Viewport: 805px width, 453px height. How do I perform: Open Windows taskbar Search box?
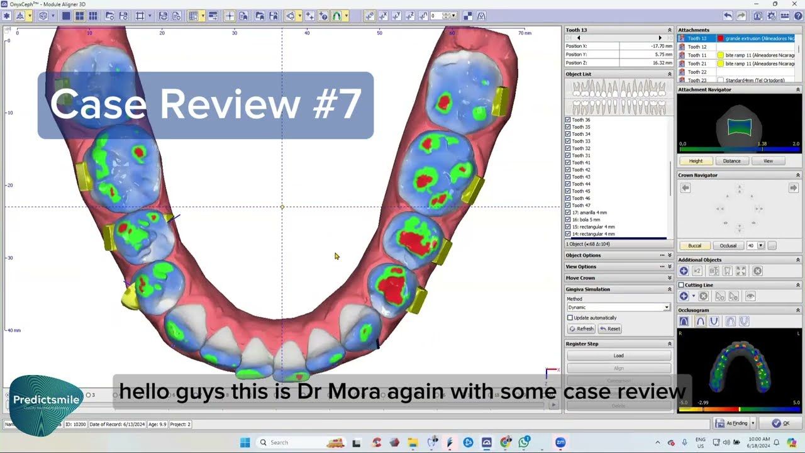[x=279, y=442]
